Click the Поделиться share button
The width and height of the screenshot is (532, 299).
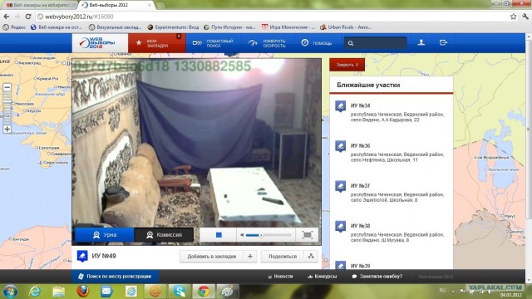pos(283,257)
